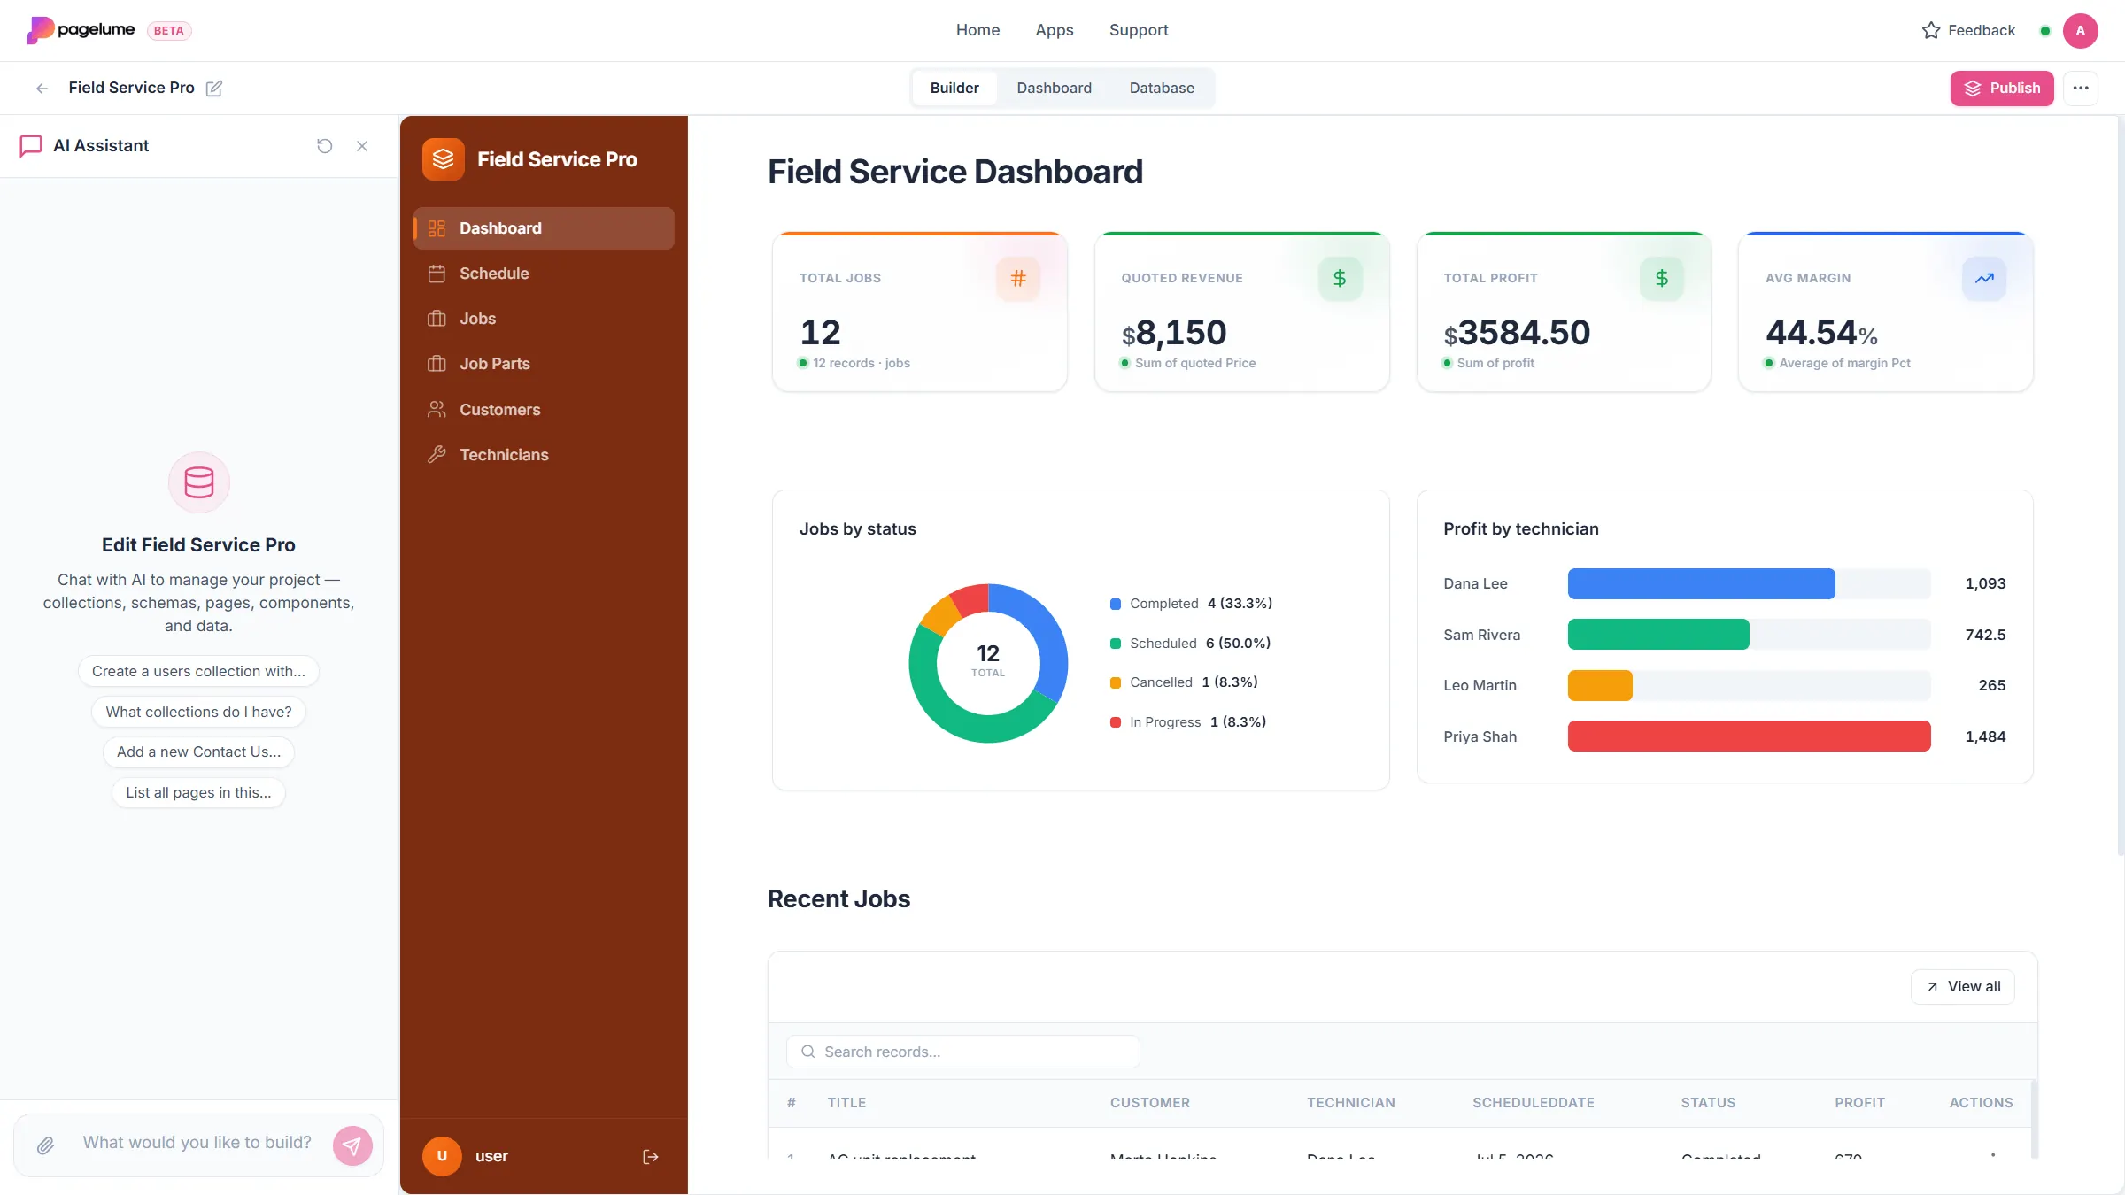Image resolution: width=2125 pixels, height=1195 pixels.
Task: Close the AI Assistant panel
Action: coord(362,146)
